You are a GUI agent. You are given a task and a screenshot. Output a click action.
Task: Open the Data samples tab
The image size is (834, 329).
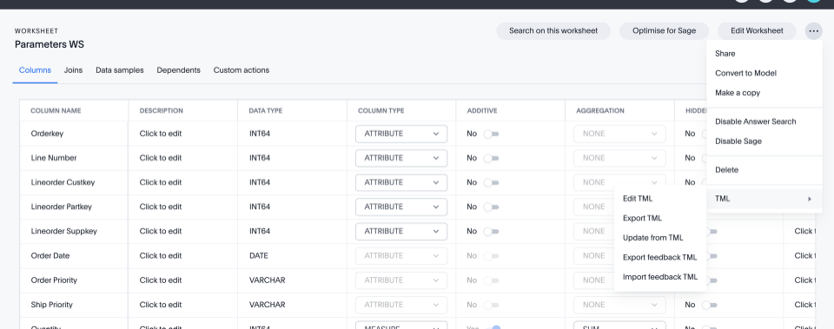pyautogui.click(x=120, y=70)
